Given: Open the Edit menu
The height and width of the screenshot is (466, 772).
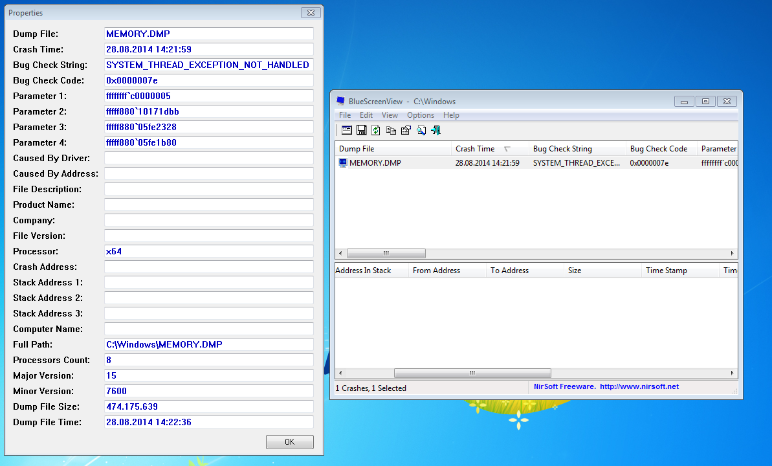Looking at the screenshot, I should point(366,115).
